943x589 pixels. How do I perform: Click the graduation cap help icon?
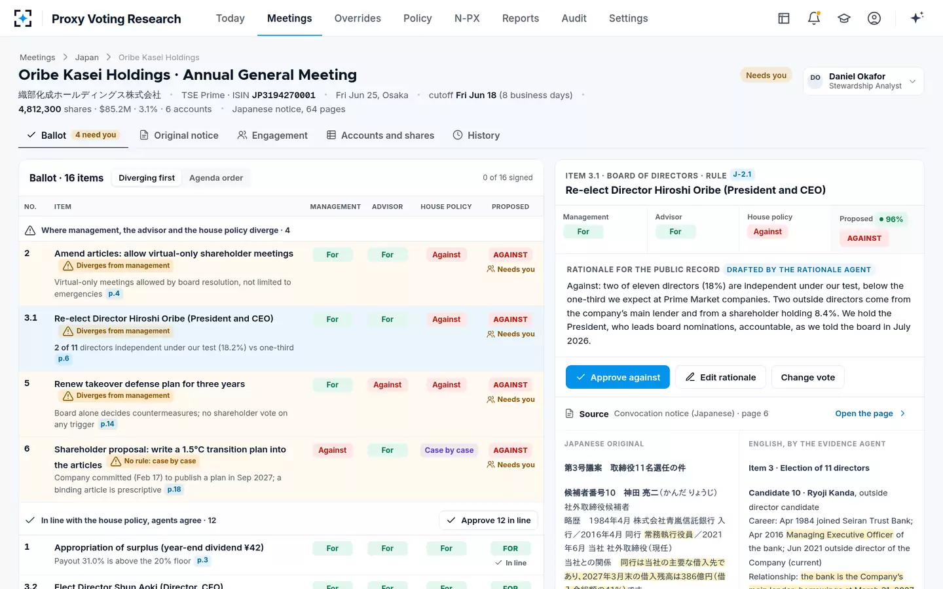(x=844, y=18)
